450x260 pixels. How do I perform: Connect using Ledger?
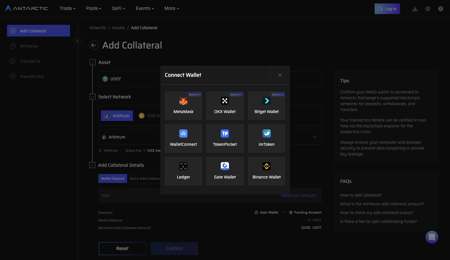pyautogui.click(x=183, y=171)
